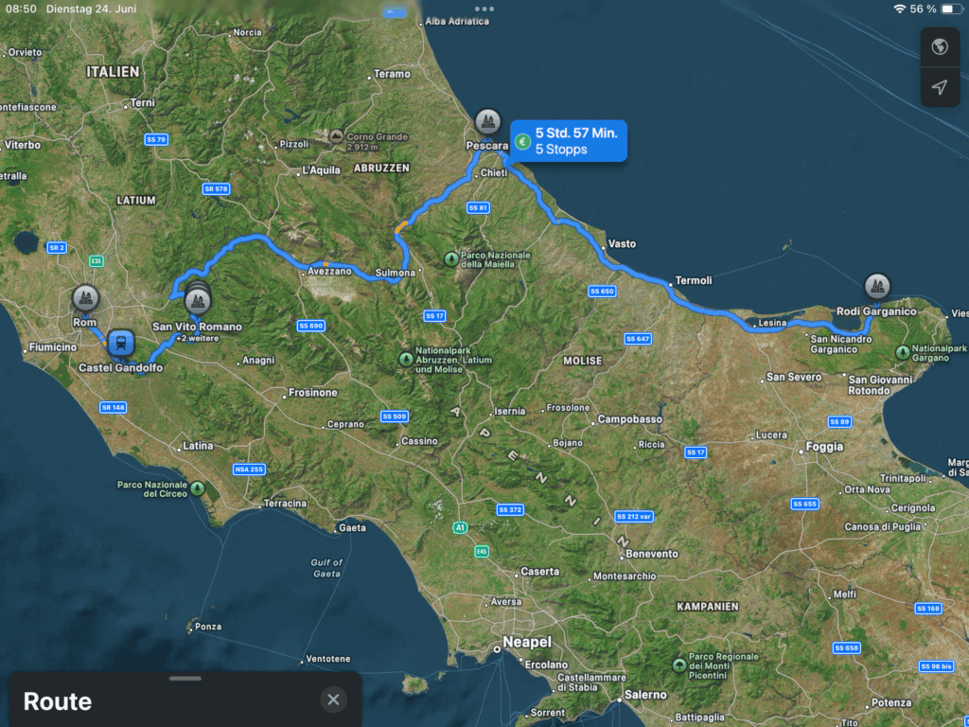
Task: Toggle current location tracking arrow
Action: point(939,87)
